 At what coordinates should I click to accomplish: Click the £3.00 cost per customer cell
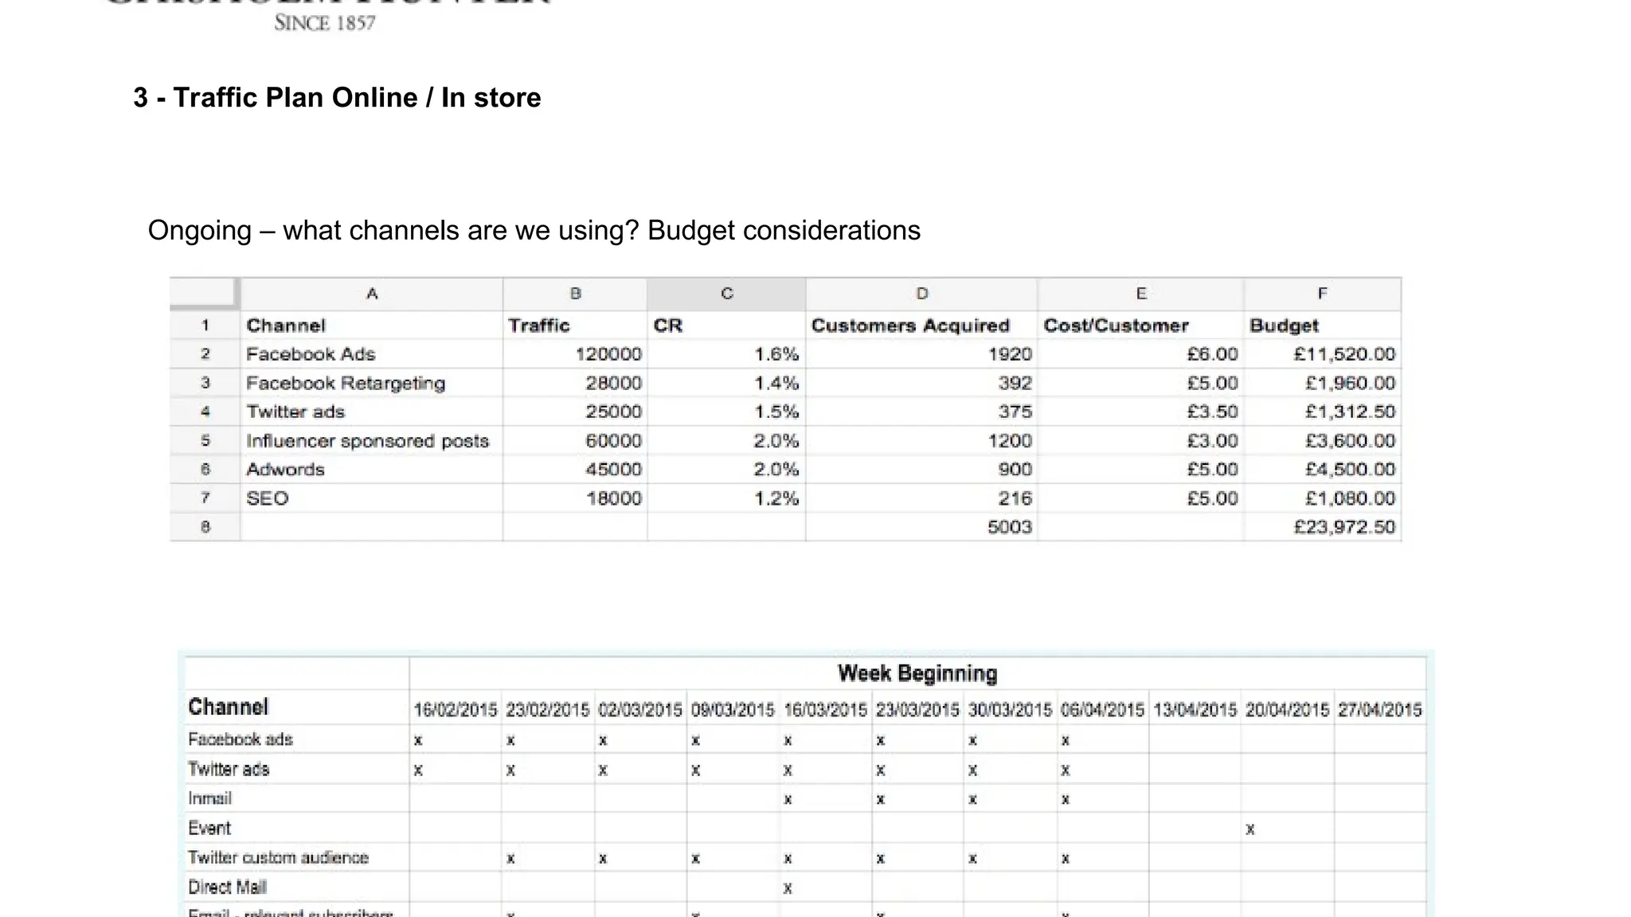click(1140, 441)
